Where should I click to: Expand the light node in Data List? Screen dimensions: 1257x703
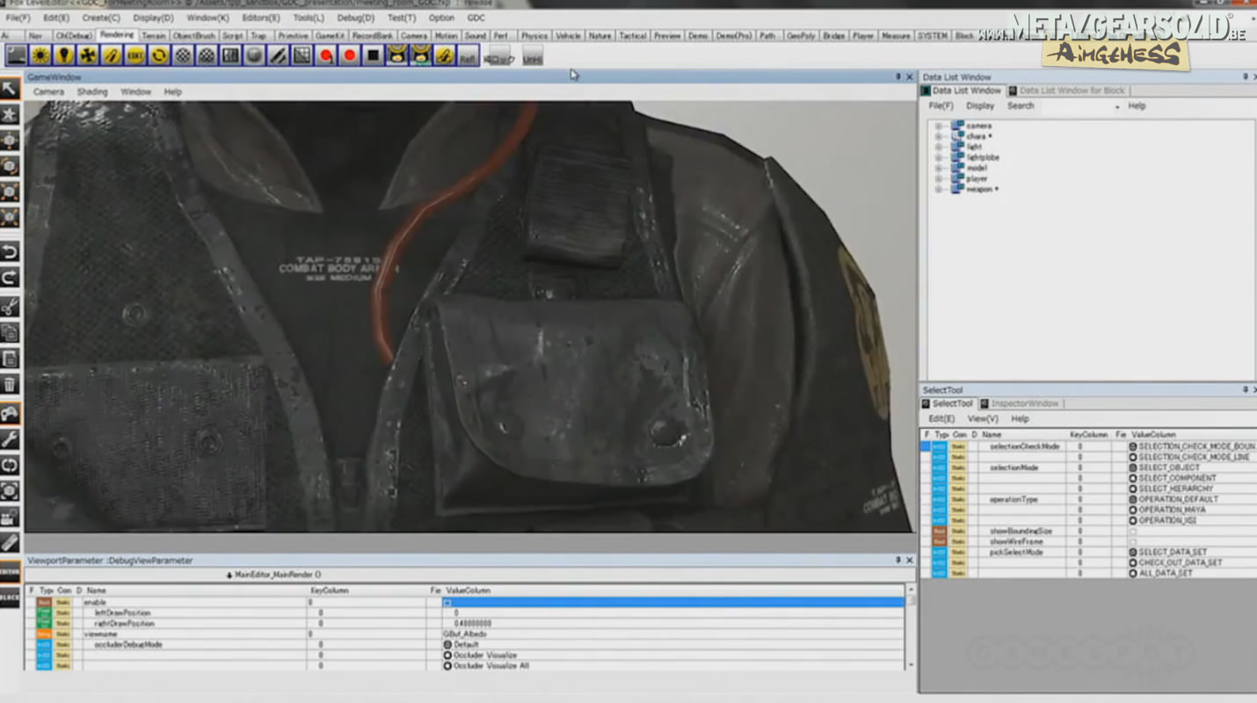938,147
